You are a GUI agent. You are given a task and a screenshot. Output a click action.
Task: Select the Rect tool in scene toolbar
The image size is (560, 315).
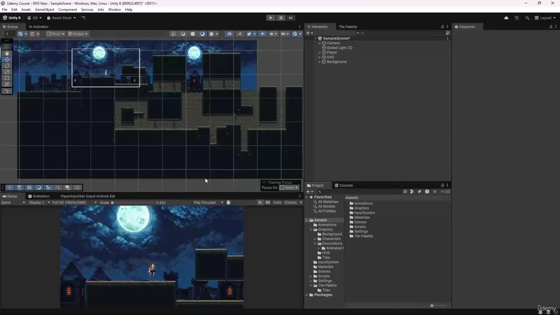click(x=7, y=78)
